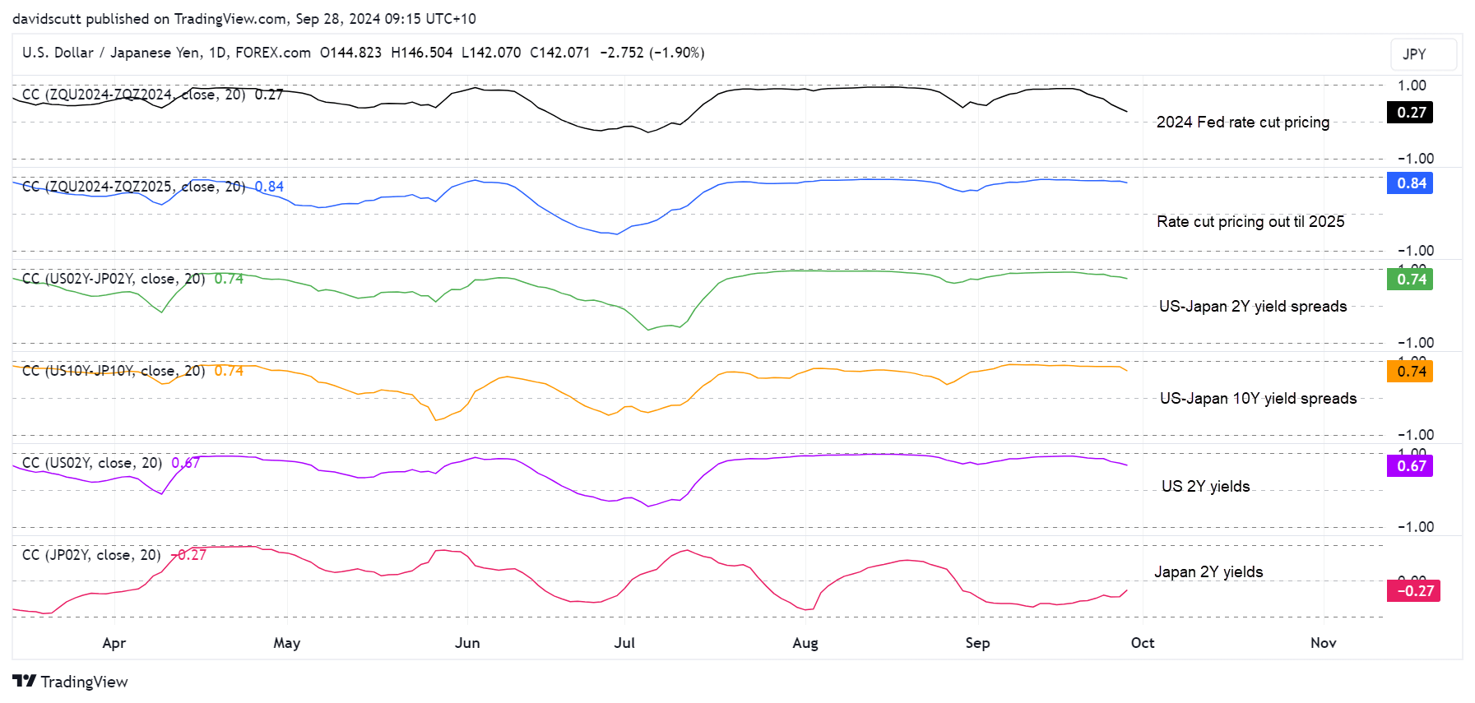Screen dimensions: 1475x703
Task: Click the '2024 Fed rate cut pricing' annotation
Action: (1242, 123)
